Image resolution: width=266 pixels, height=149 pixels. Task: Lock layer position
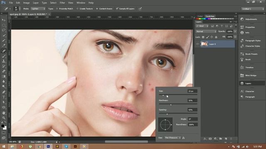tap(212, 37)
